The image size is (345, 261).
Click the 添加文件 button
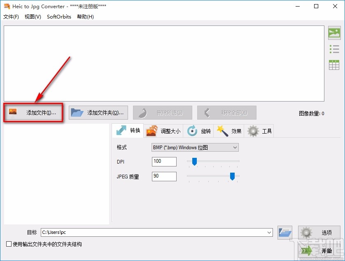click(33, 112)
